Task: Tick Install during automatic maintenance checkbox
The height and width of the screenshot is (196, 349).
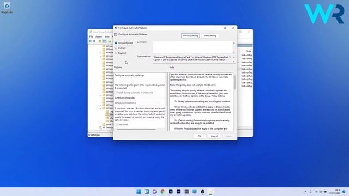Action: point(116,93)
